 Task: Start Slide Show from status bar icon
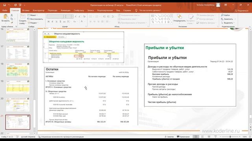click(x=215, y=137)
